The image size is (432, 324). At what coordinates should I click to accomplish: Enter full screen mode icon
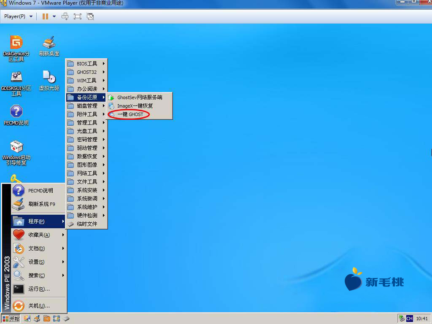pos(78,16)
